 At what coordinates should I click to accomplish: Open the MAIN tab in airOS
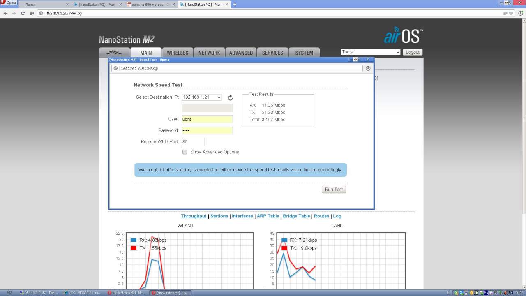146,53
